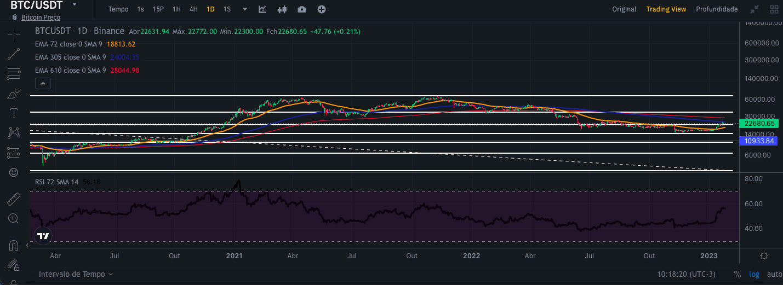The image size is (783, 285).
Task: Select the crosshair cursor tool
Action: [x=14, y=36]
